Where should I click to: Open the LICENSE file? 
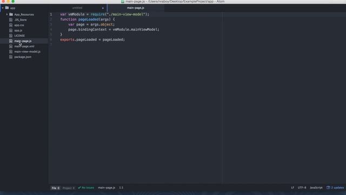(19, 36)
